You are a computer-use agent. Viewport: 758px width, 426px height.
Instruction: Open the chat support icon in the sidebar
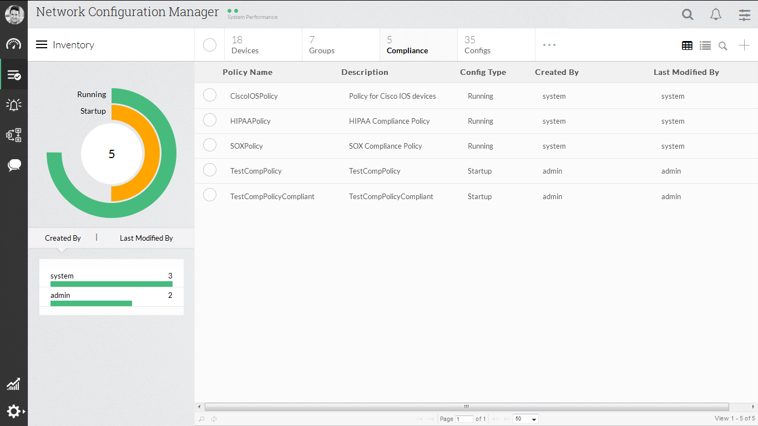click(13, 165)
